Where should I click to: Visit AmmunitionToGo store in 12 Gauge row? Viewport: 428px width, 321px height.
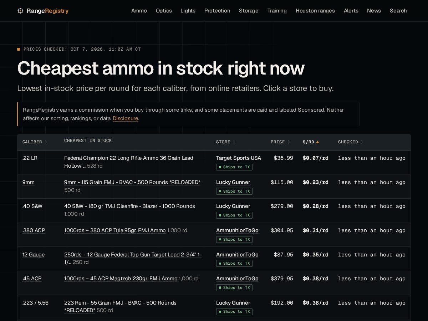tap(237, 255)
